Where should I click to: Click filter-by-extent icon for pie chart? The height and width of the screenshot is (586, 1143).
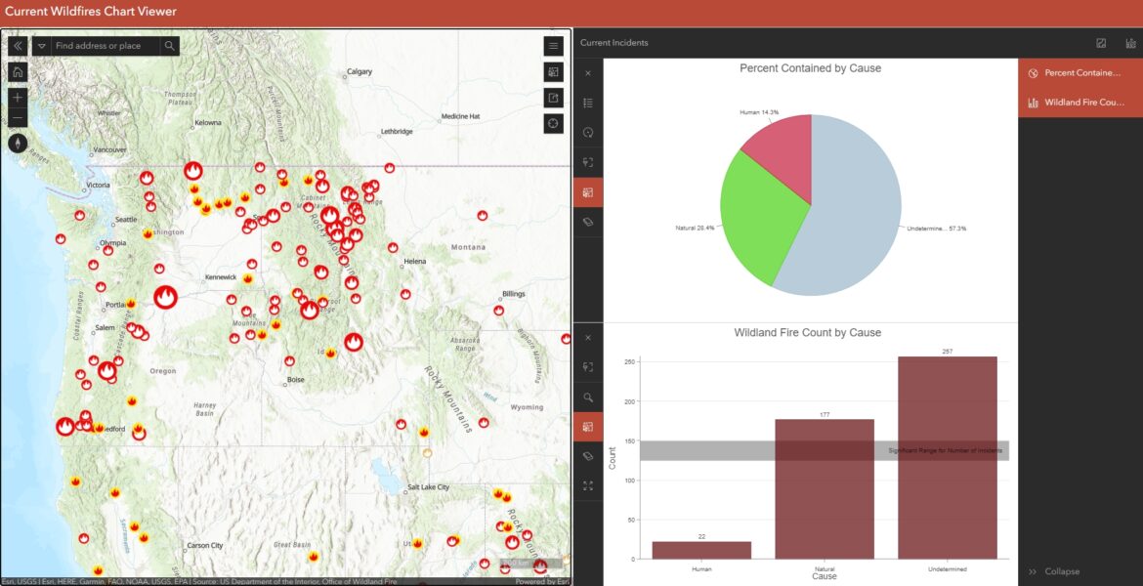pyautogui.click(x=588, y=162)
